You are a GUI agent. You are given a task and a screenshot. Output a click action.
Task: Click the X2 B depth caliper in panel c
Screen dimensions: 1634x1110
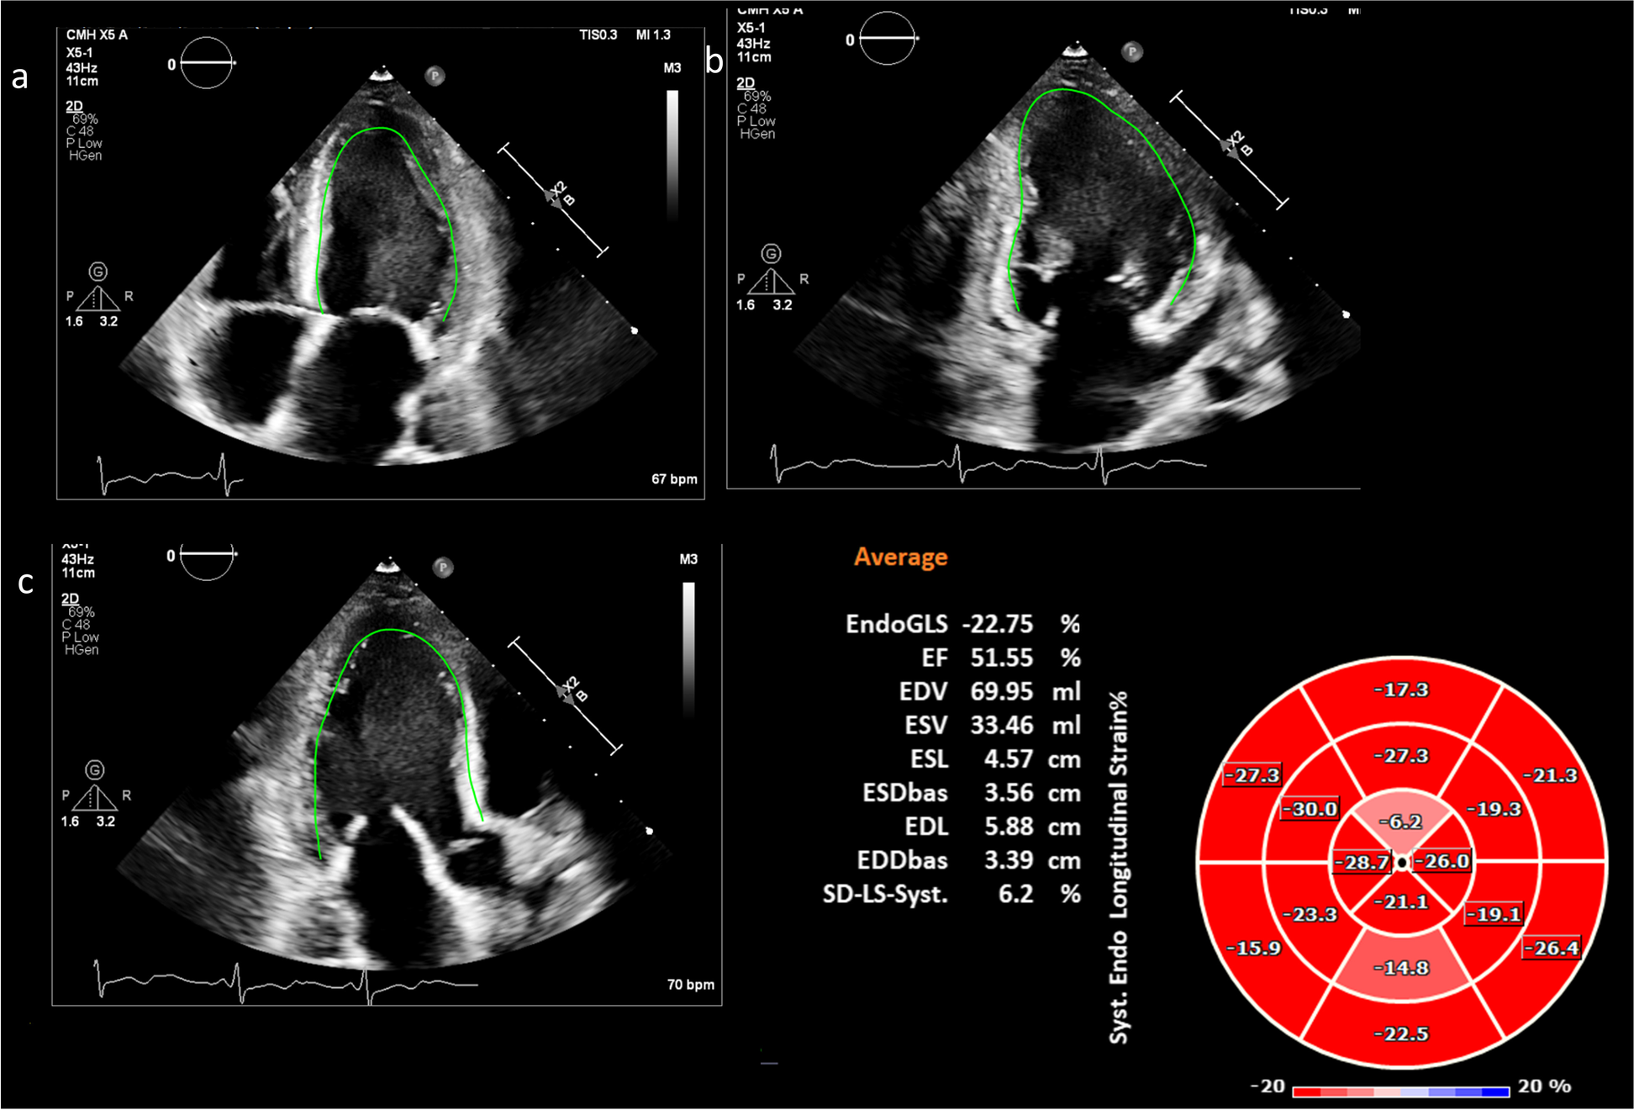coord(567,695)
